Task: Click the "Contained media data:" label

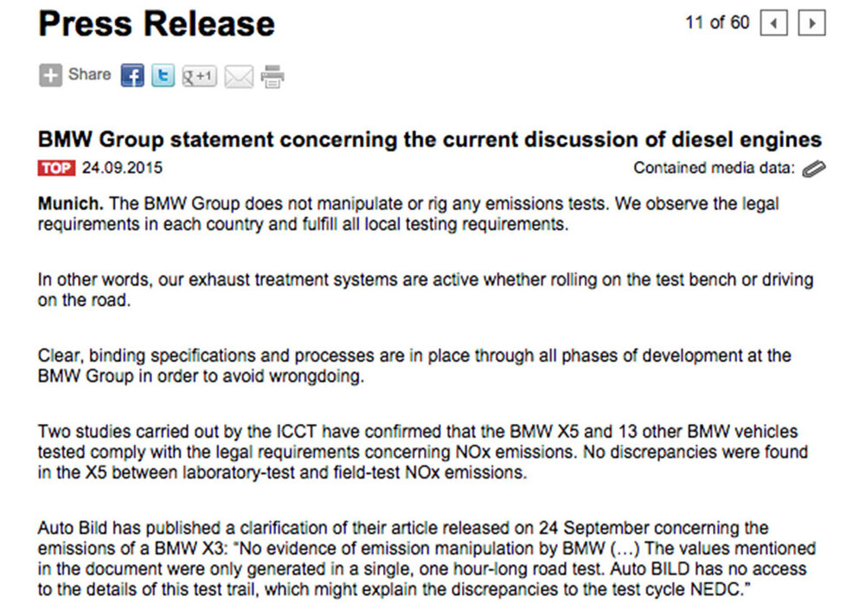Action: tap(714, 168)
